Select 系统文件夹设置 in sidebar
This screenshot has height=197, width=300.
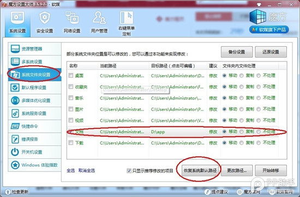(34, 75)
